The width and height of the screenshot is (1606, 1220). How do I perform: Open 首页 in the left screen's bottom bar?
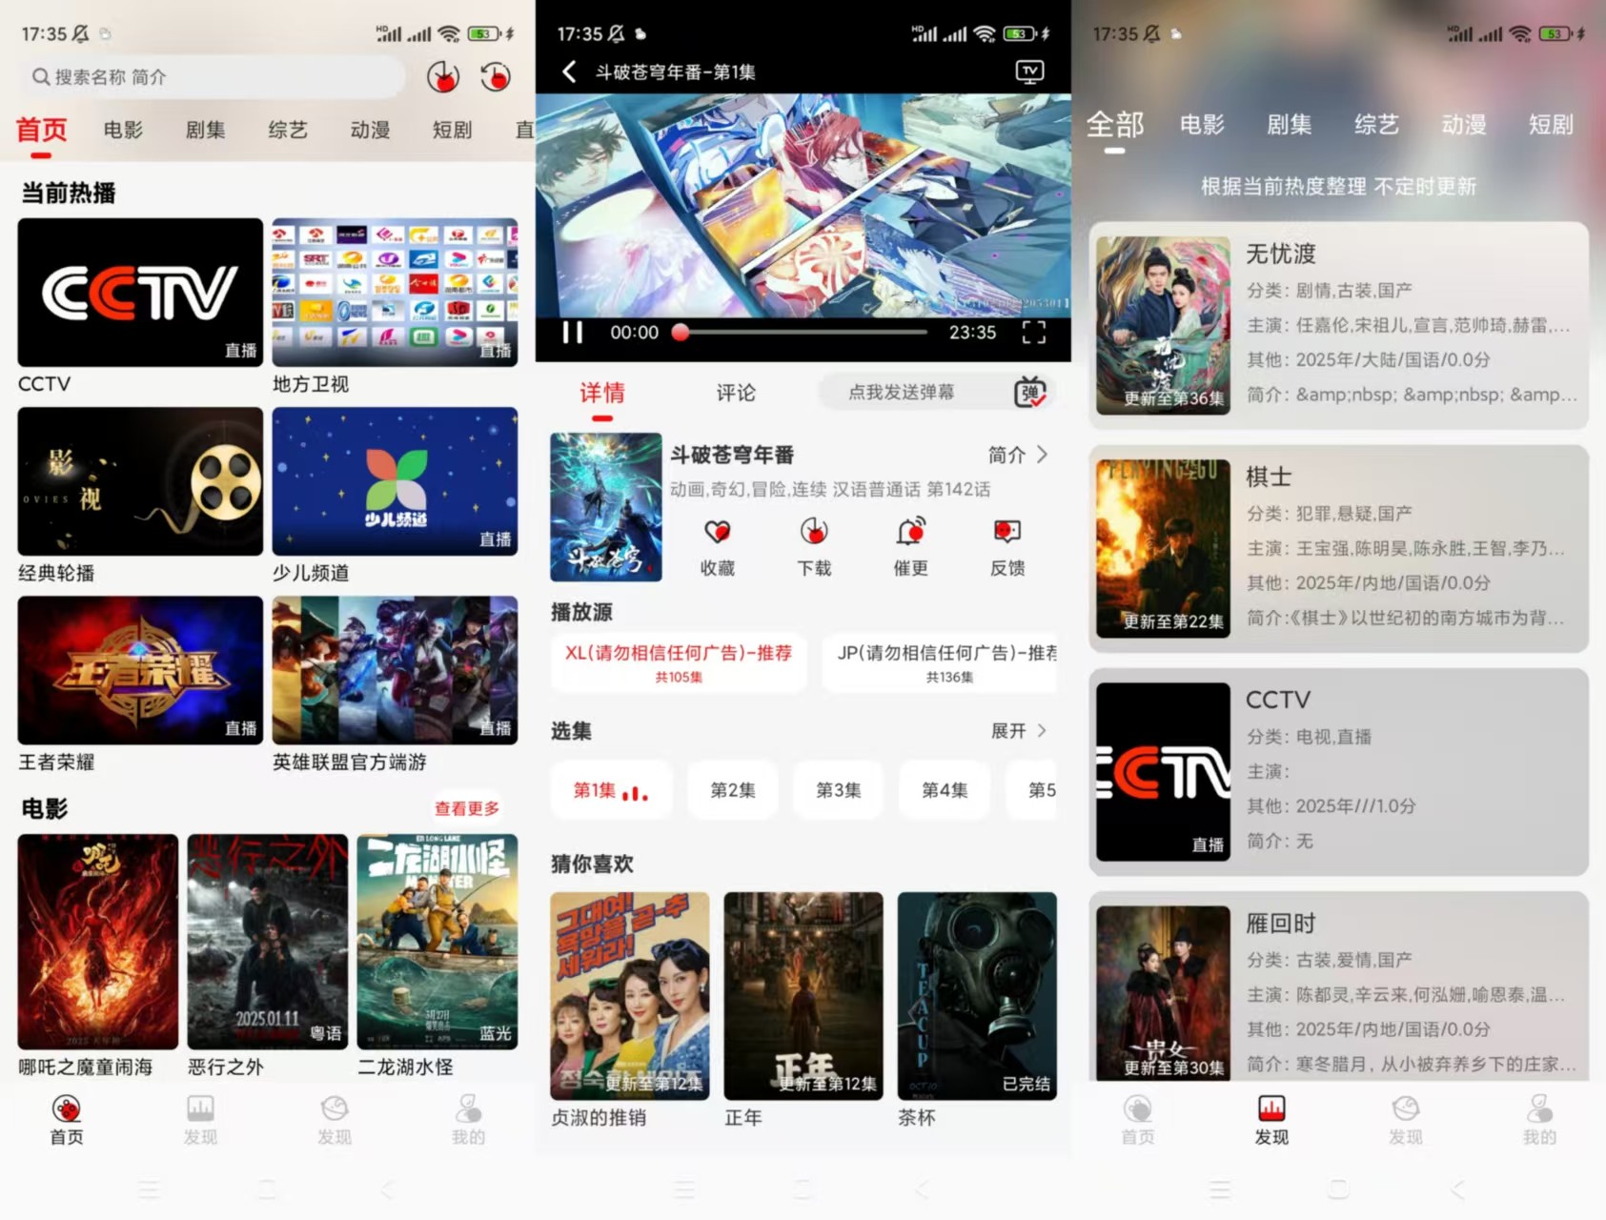[x=66, y=1120]
